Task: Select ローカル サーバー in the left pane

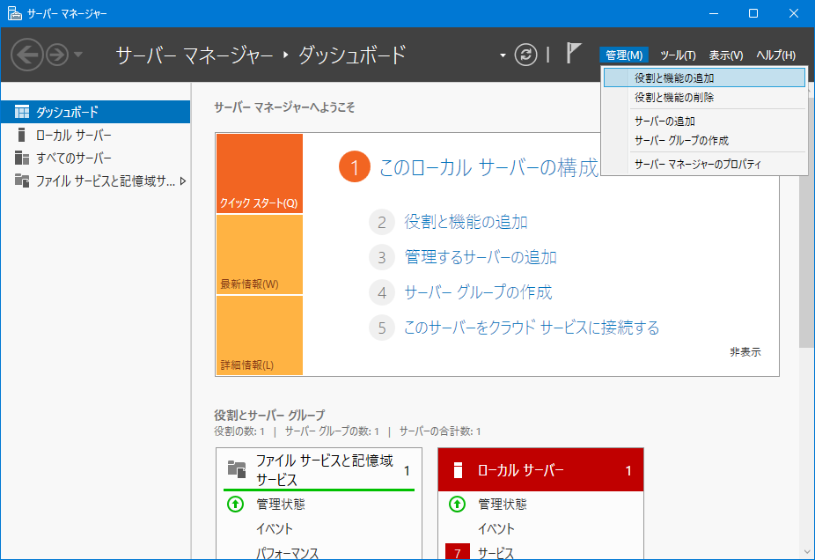Action: [96, 136]
